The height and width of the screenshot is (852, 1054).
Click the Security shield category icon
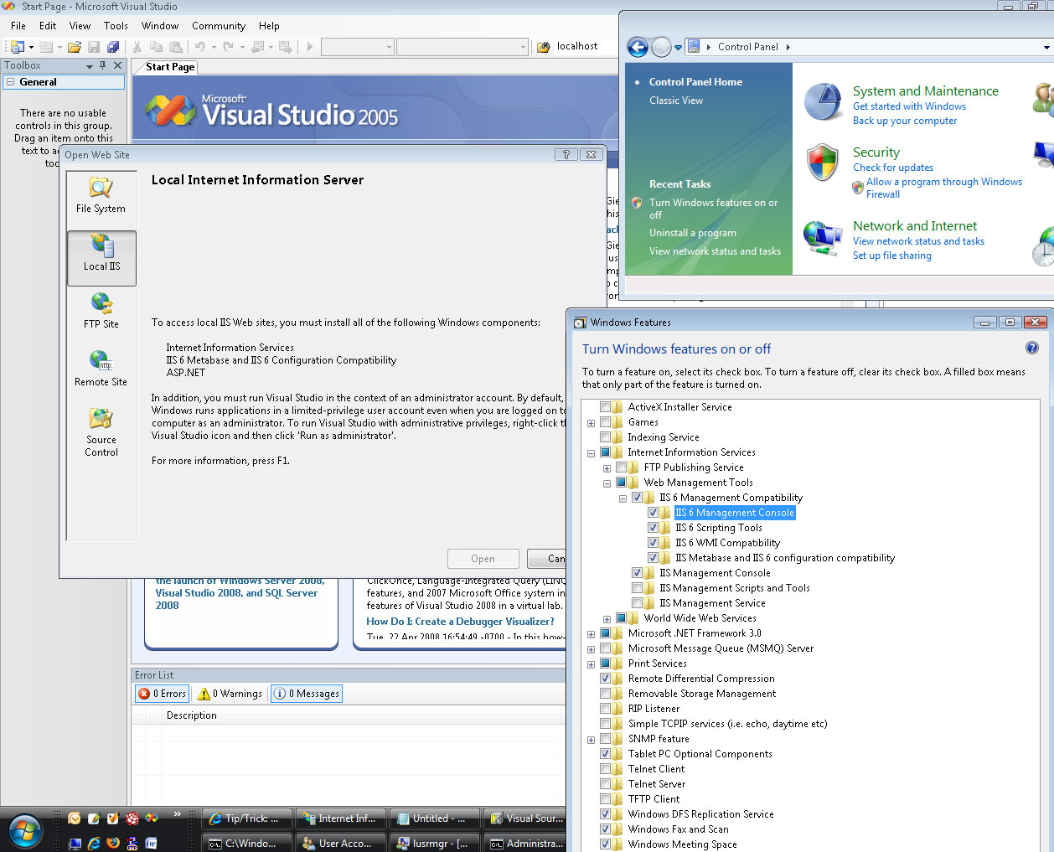822,163
